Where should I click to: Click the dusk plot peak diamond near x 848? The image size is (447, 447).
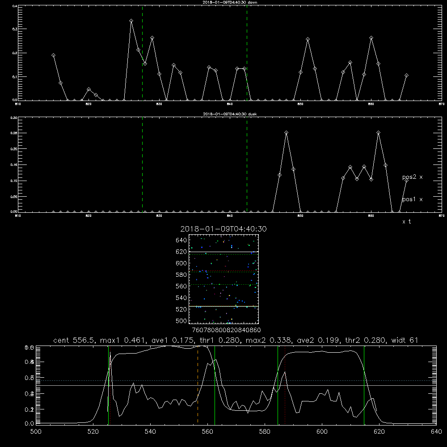286,133
